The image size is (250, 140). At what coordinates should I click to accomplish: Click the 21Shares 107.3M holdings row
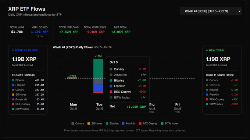coord(28,95)
